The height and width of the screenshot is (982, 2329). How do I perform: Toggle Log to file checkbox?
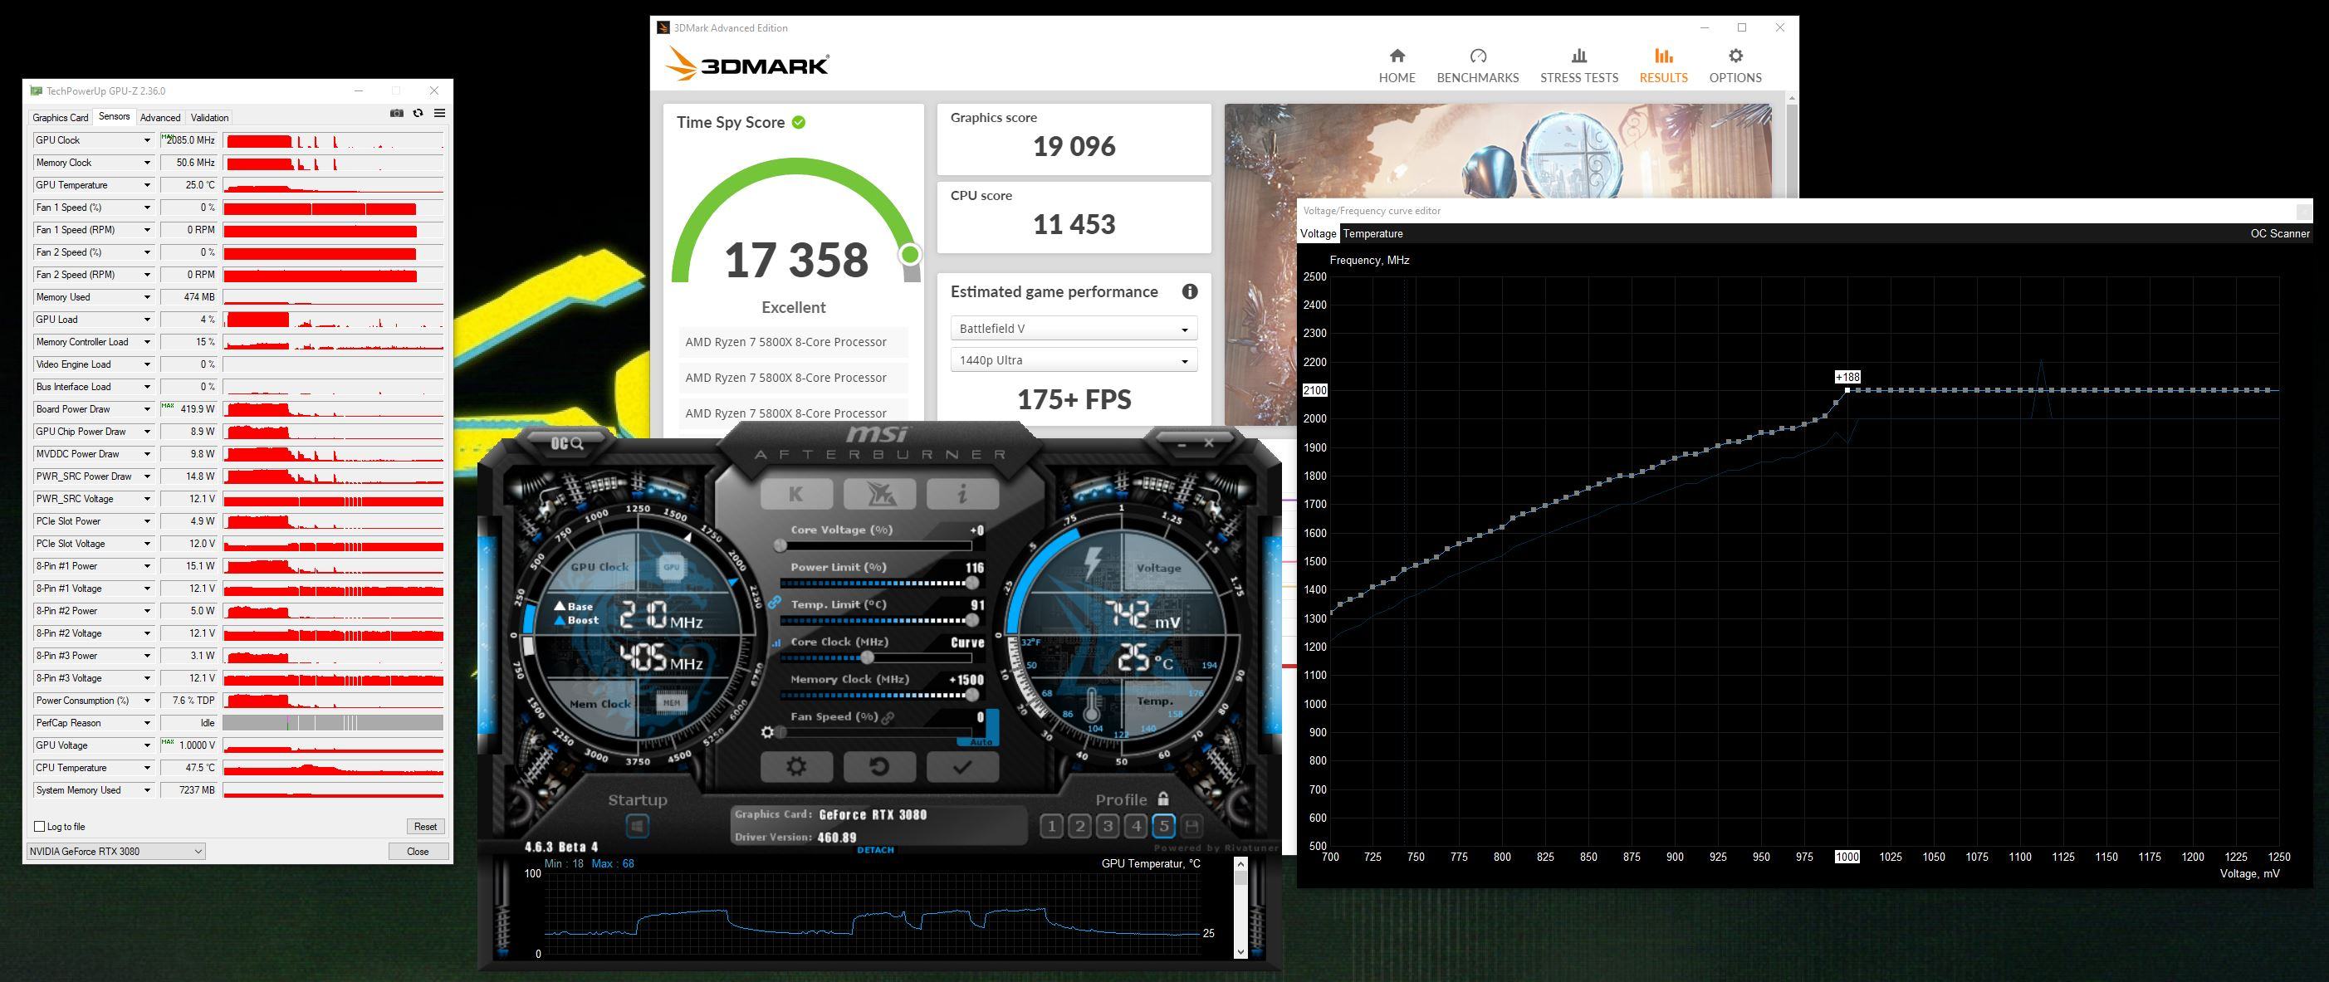[40, 827]
